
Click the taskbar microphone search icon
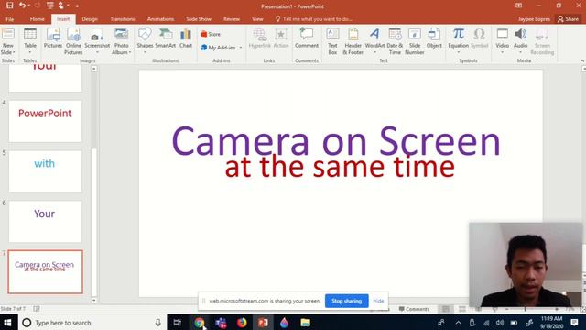point(158,323)
